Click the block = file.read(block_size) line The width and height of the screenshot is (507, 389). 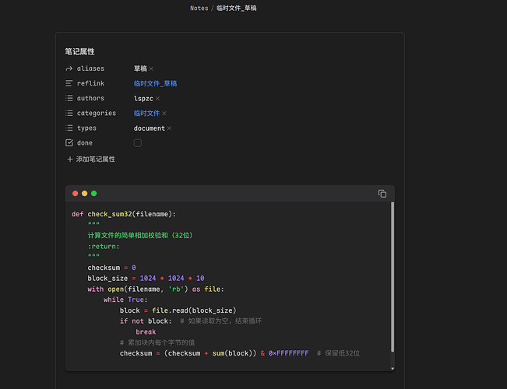coord(178,310)
